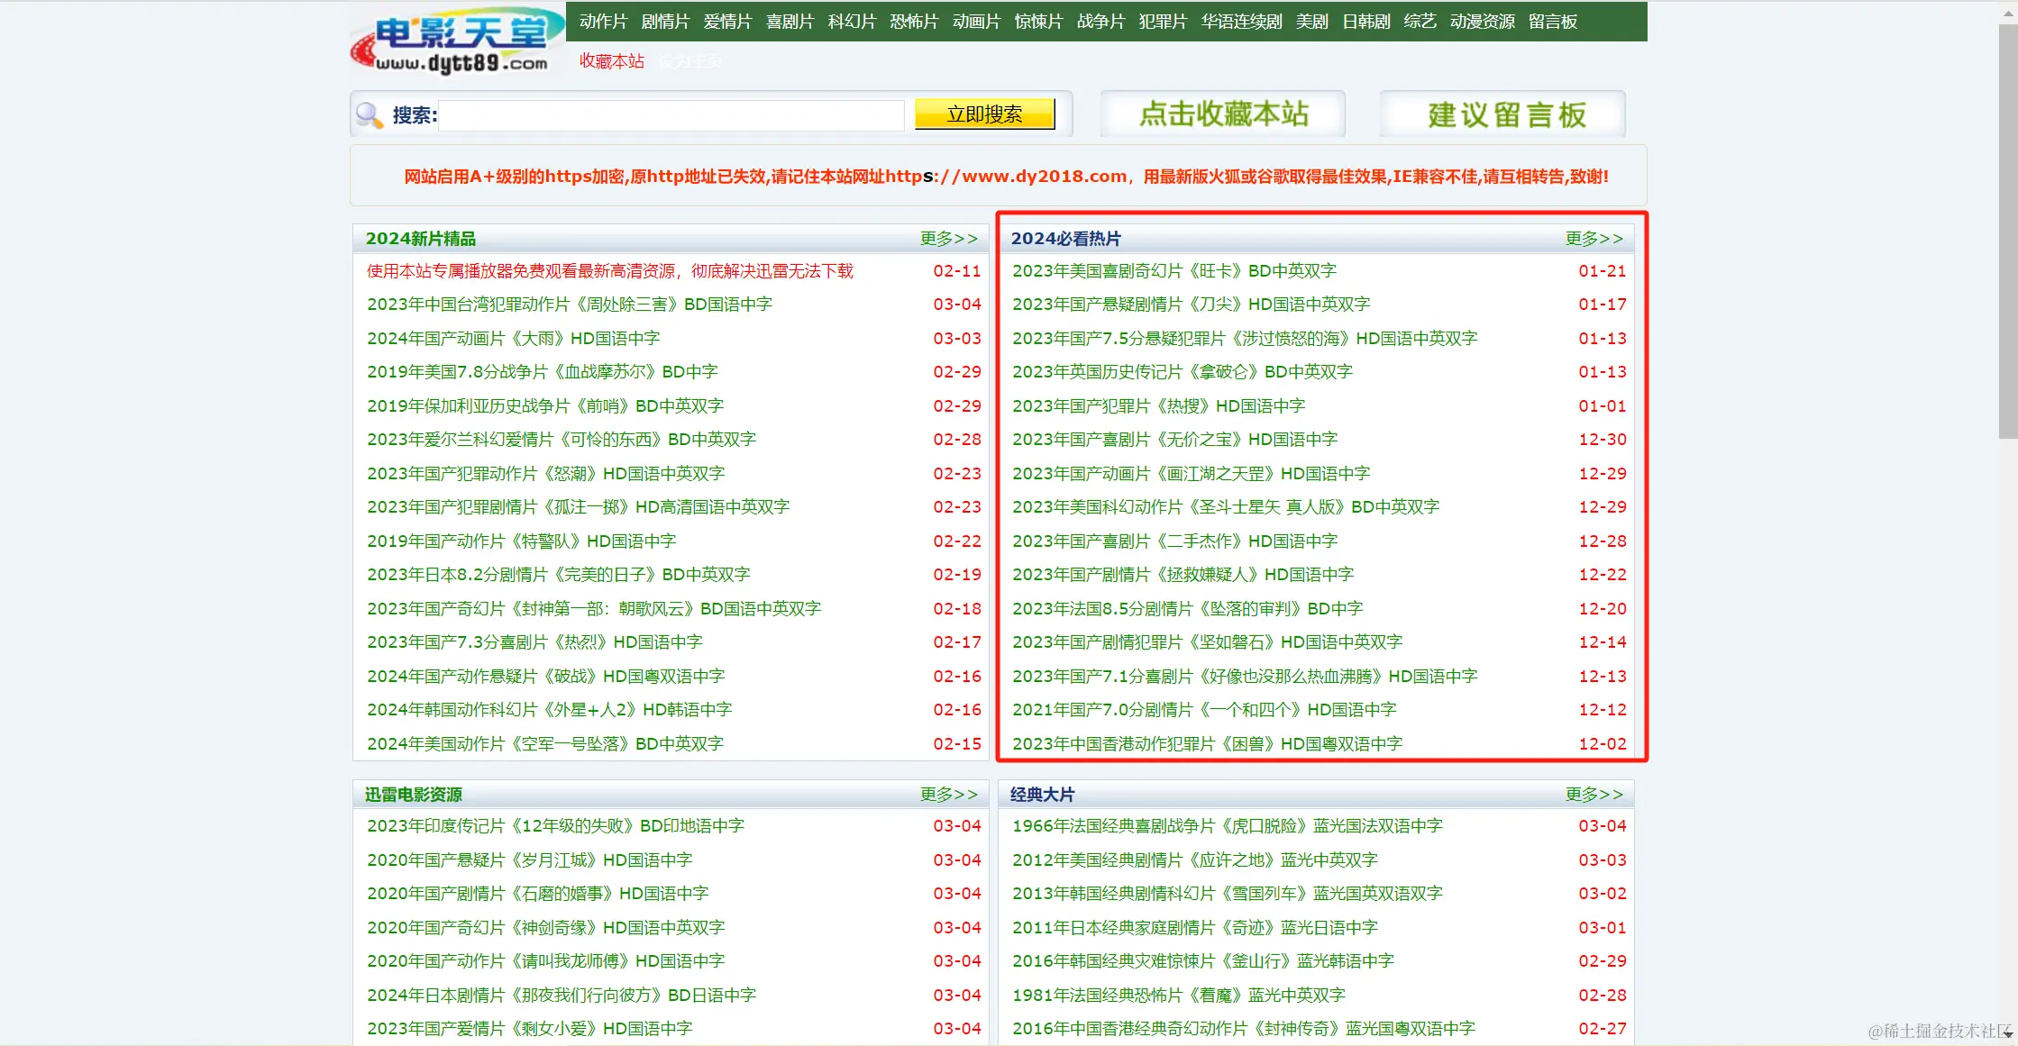
Task: Open the movie link 《周处除三害》
Action: point(569,305)
